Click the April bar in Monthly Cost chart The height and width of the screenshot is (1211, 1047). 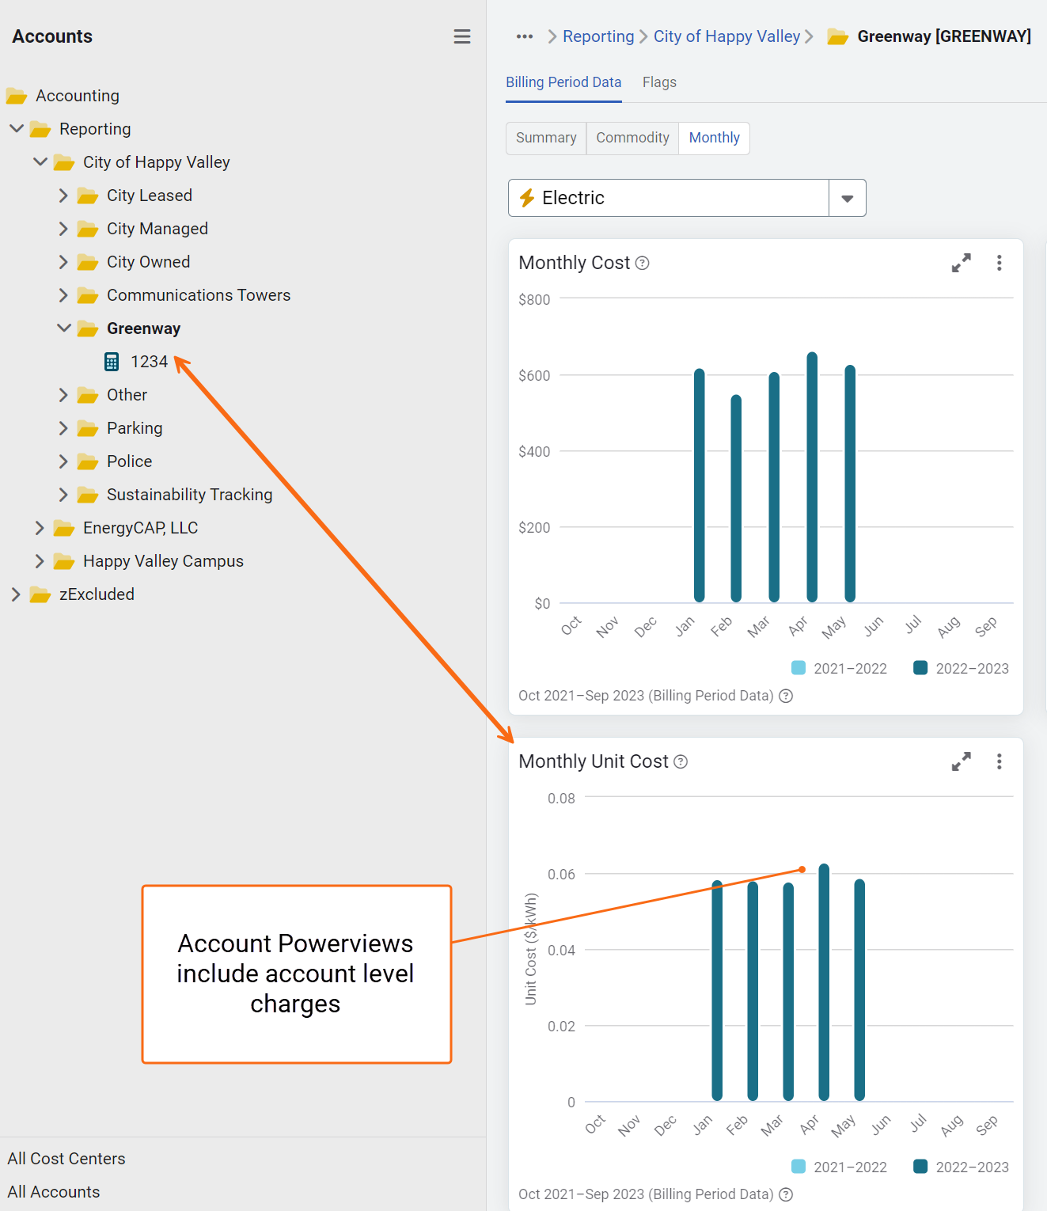coord(812,477)
